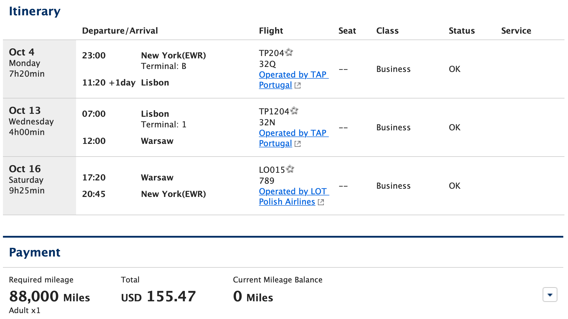Open Operated by TAP Portugal link for TP204

pyautogui.click(x=293, y=80)
